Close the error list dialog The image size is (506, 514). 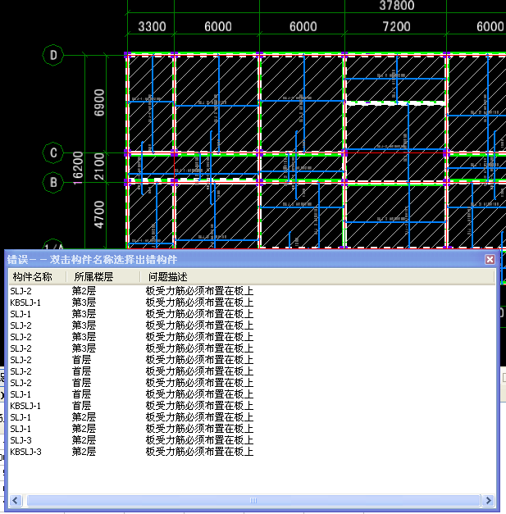(490, 259)
